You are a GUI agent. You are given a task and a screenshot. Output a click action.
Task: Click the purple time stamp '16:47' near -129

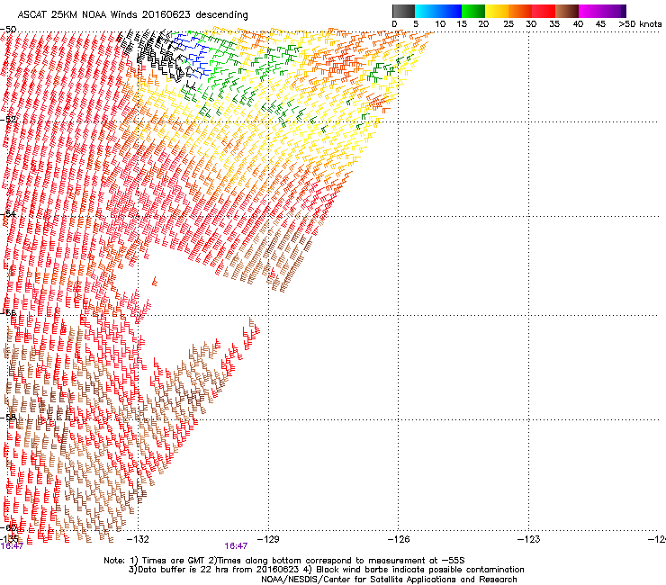tap(236, 546)
